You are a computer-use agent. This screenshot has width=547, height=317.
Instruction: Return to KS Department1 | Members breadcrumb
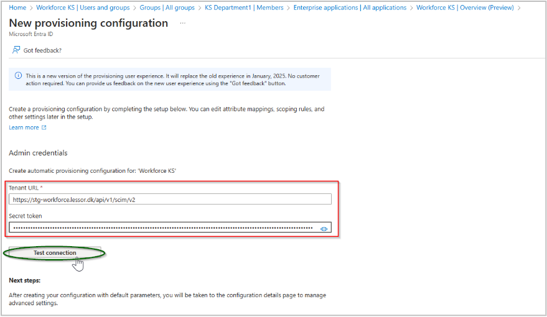[245, 7]
